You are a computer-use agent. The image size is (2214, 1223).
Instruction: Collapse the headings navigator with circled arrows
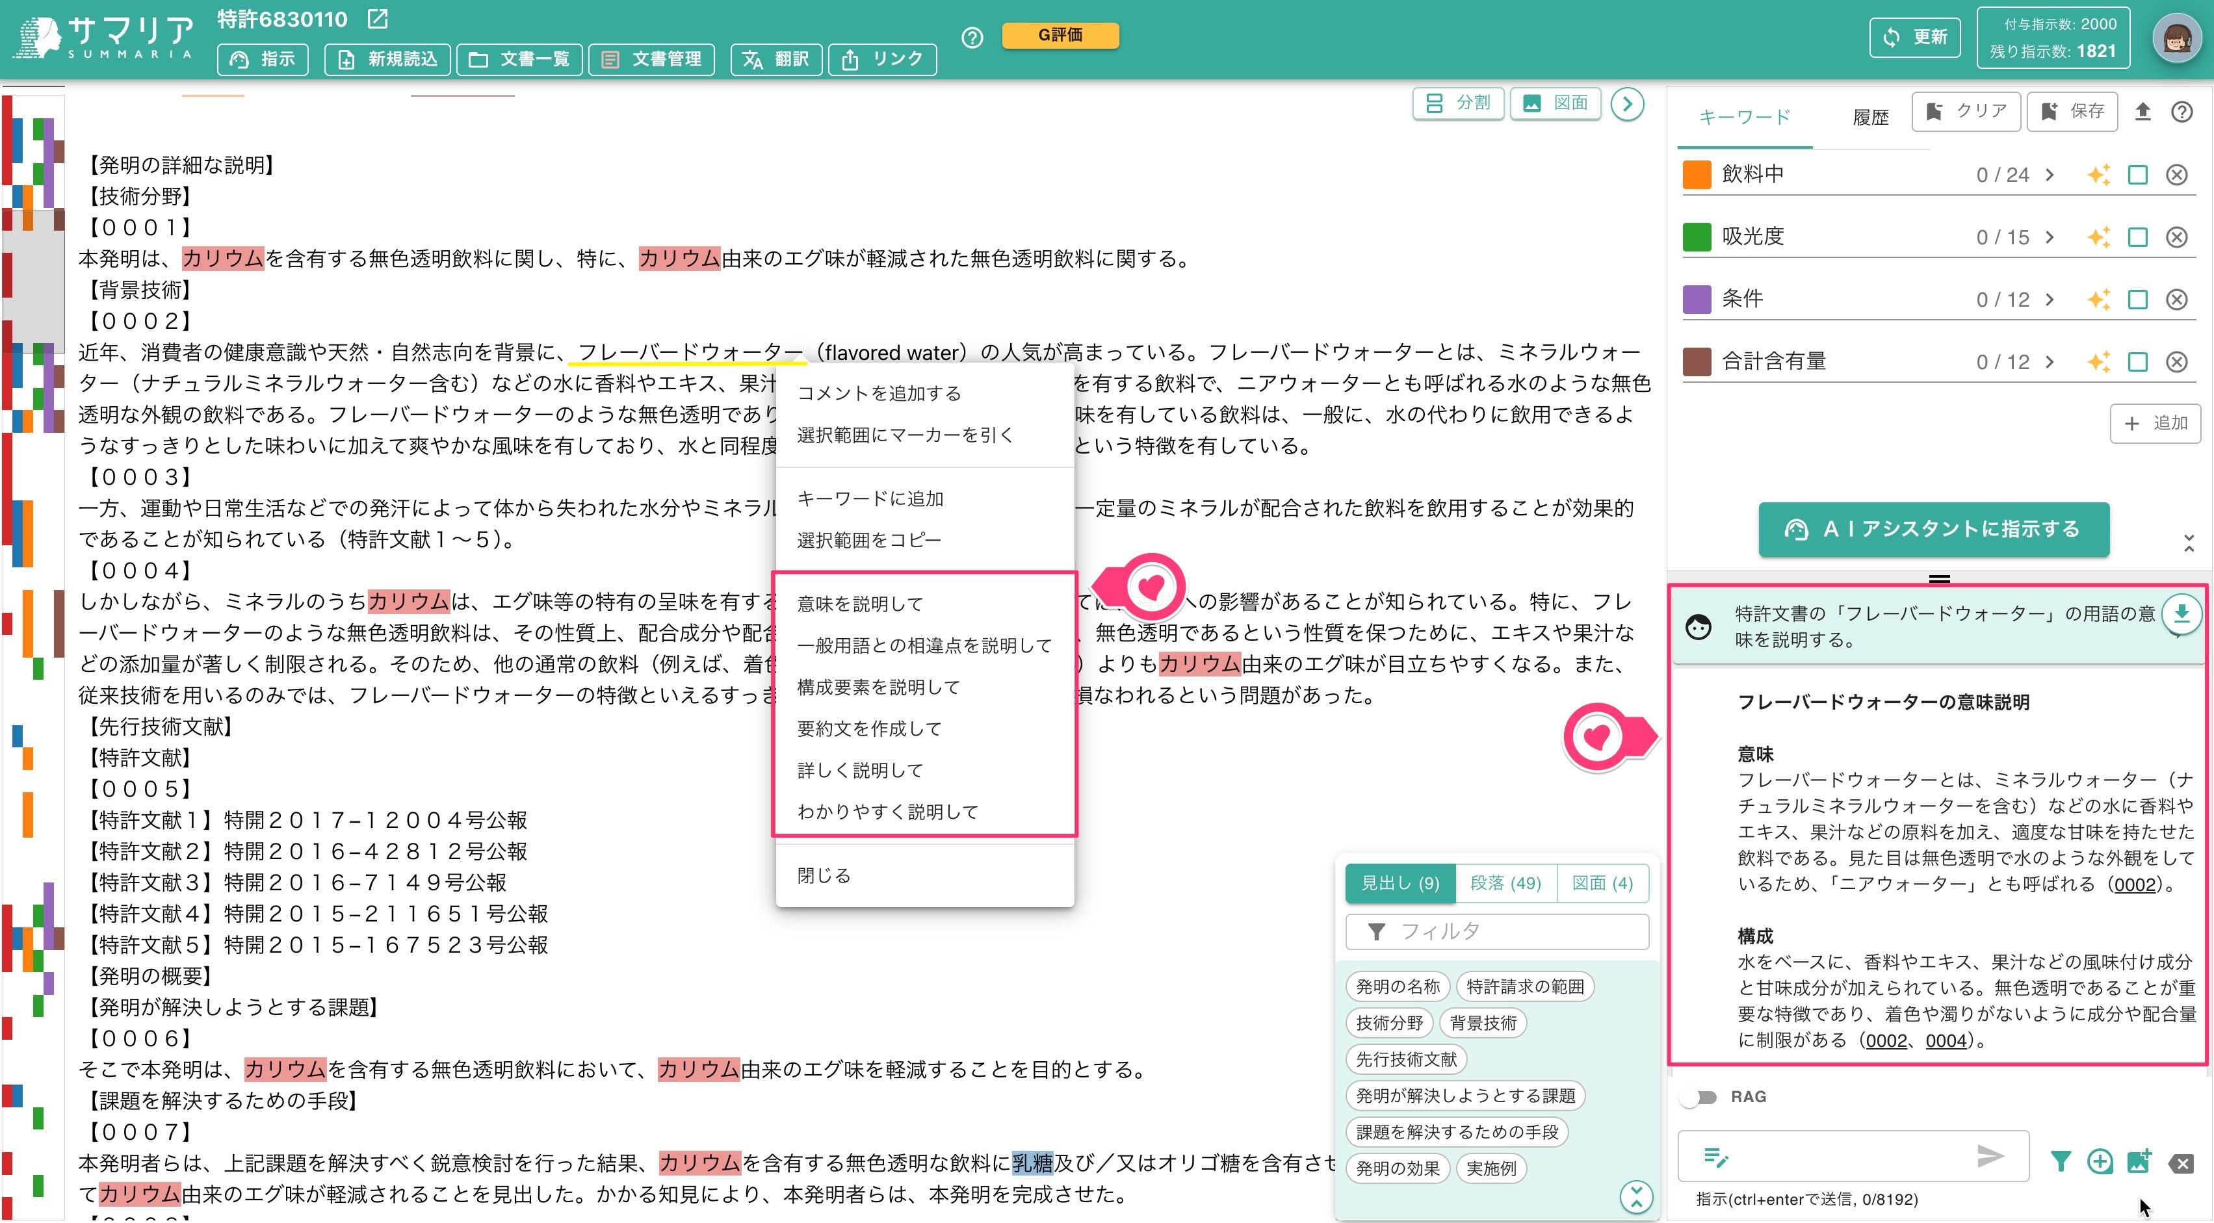pos(1636,1196)
